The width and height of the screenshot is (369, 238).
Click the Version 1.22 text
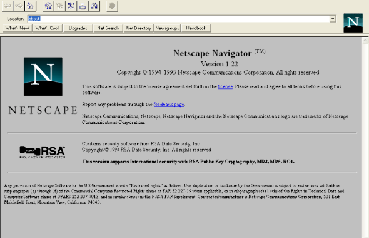point(220,64)
